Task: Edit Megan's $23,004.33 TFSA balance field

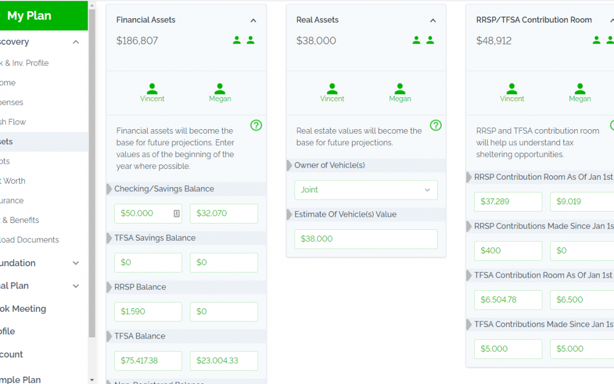Action: (223, 361)
